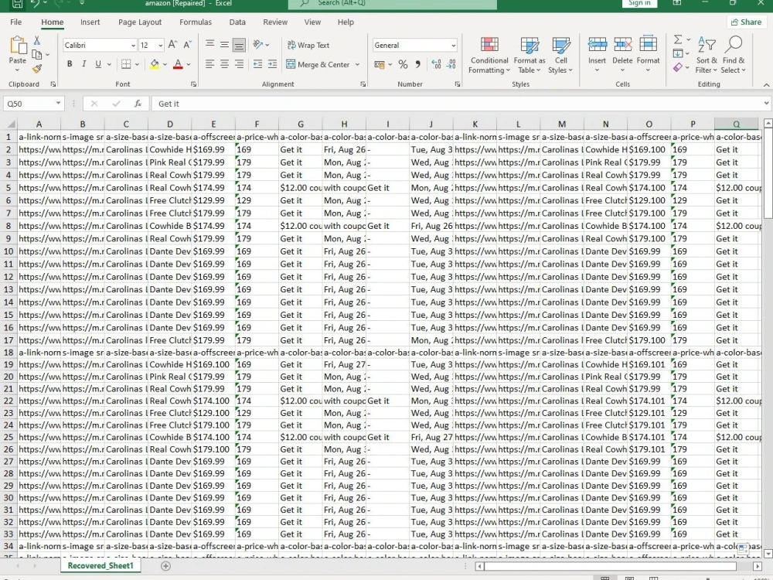Increase font size with the larger A
This screenshot has height=580, width=773.
point(172,45)
